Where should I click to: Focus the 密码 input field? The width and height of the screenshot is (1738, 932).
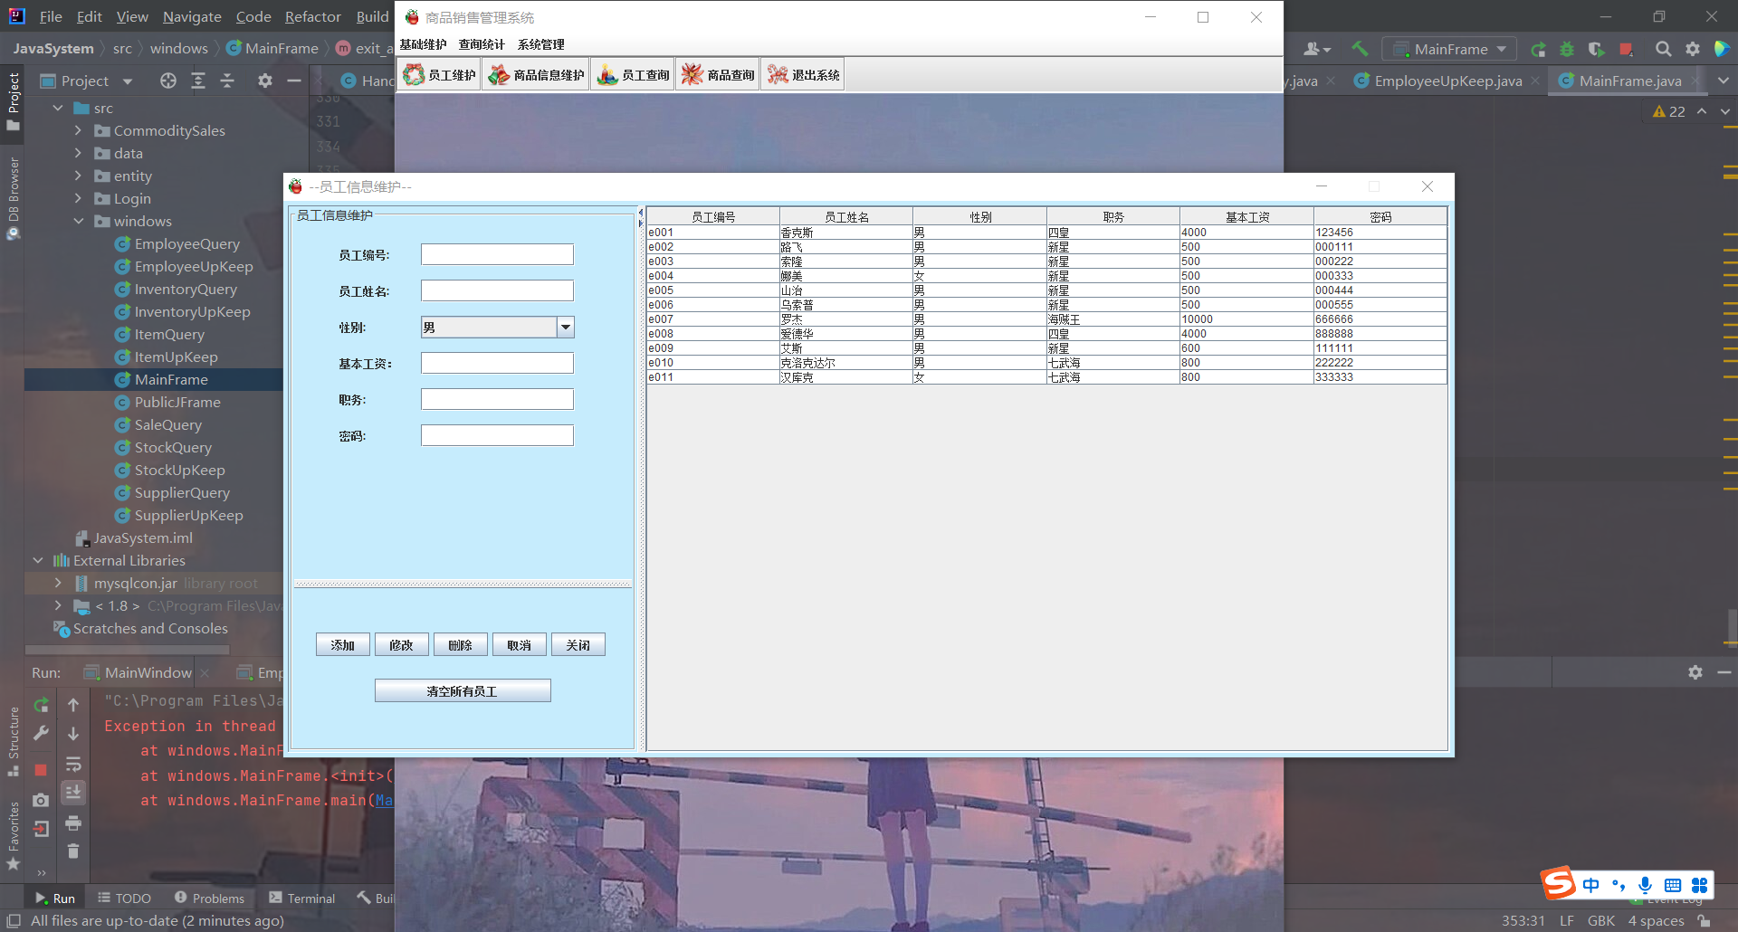tap(497, 435)
